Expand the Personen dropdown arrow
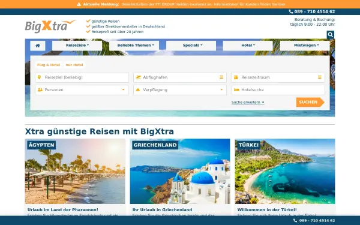Image resolution: width=360 pixels, height=225 pixels. click(x=123, y=90)
